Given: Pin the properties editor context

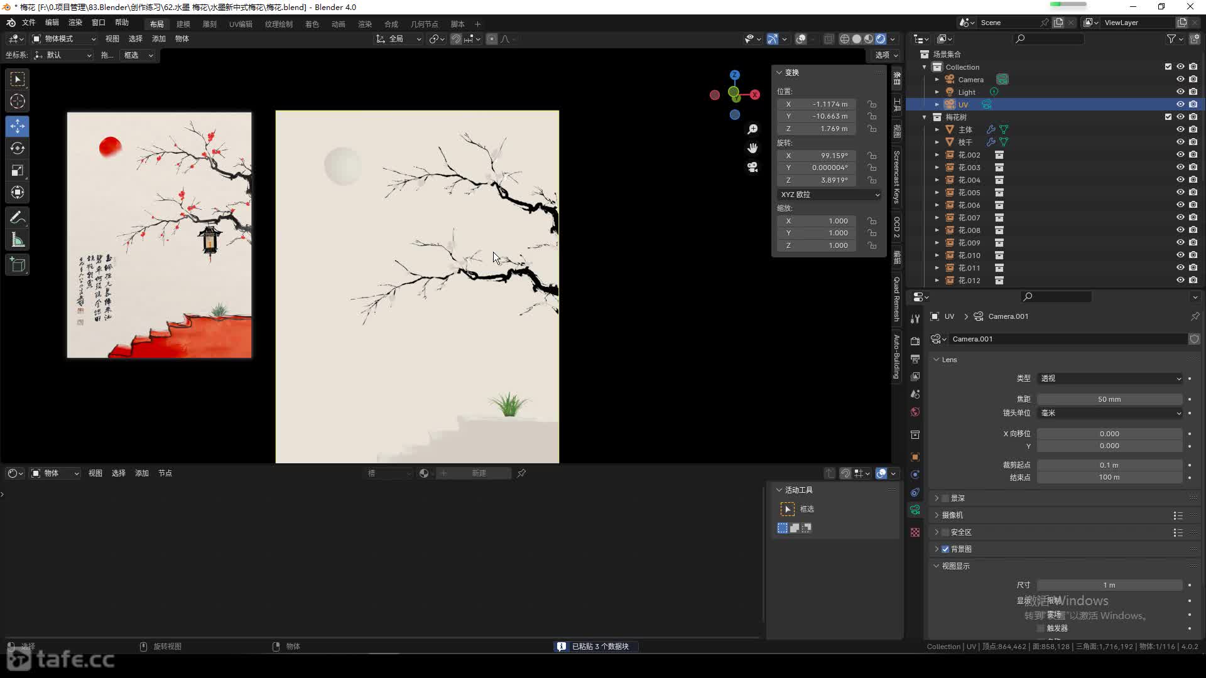Looking at the screenshot, I should 1195,316.
